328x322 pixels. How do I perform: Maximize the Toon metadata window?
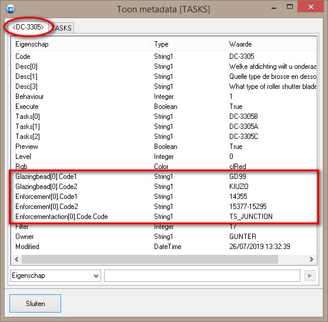[x=290, y=7]
